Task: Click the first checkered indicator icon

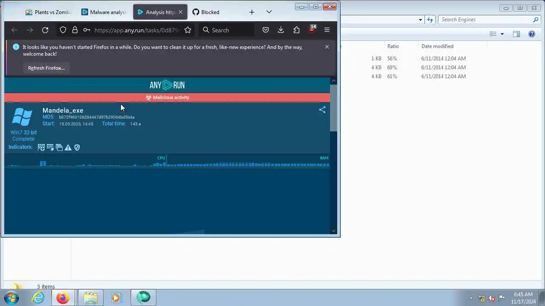Action: 41,147
